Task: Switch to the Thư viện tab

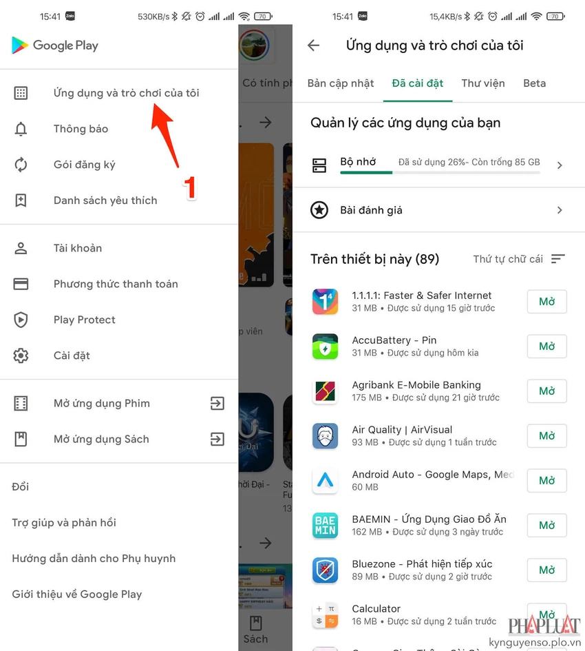Action: tap(483, 83)
